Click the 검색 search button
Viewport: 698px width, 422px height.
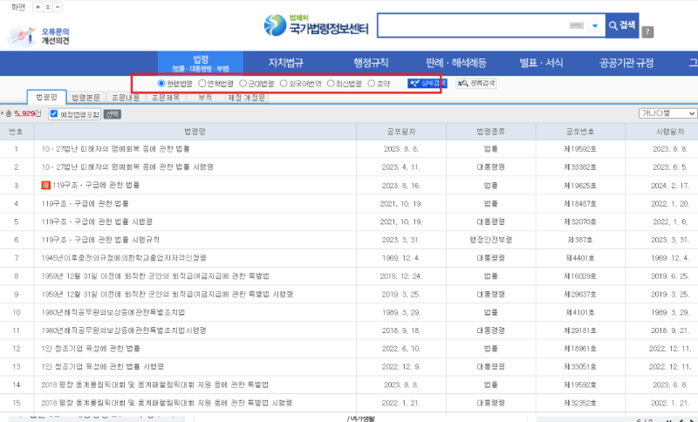click(622, 25)
